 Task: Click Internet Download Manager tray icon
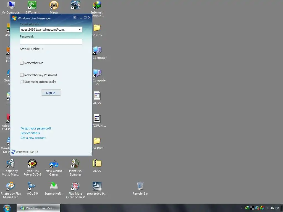pos(247,208)
